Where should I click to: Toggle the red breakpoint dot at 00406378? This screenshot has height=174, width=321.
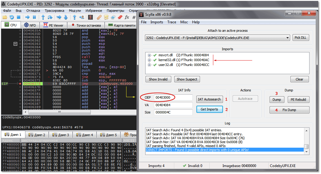click(20, 84)
